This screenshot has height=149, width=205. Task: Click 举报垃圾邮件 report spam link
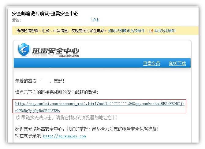coord(165,31)
